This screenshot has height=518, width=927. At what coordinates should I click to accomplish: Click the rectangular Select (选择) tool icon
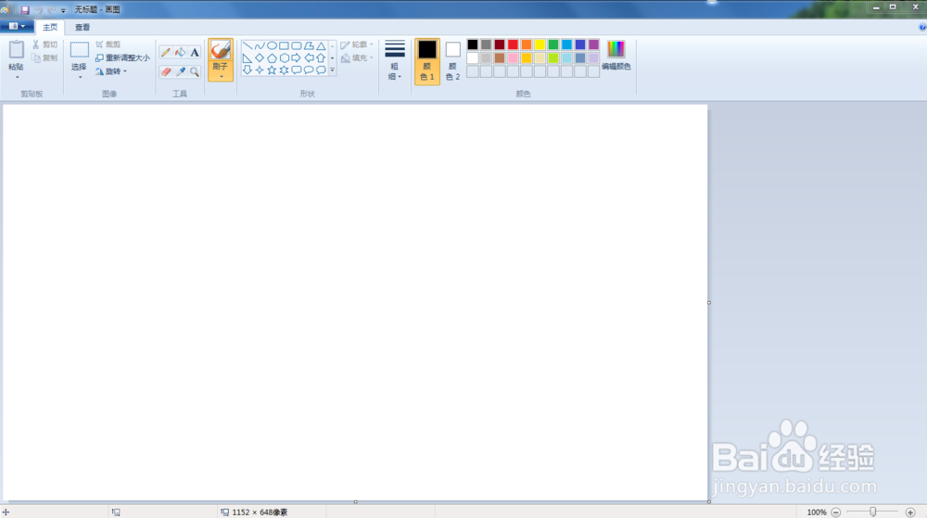coord(79,50)
